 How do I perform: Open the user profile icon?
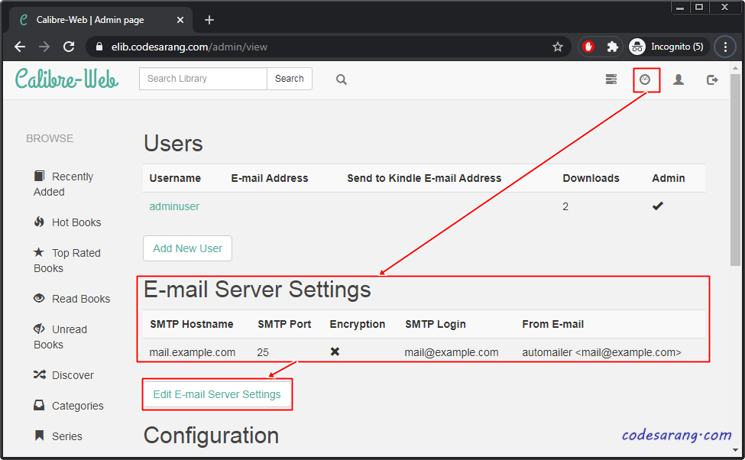[x=679, y=79]
